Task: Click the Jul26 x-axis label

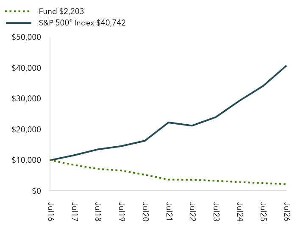Action: pos(287,212)
